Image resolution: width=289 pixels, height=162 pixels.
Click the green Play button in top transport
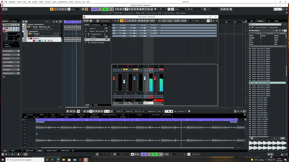click(105, 9)
